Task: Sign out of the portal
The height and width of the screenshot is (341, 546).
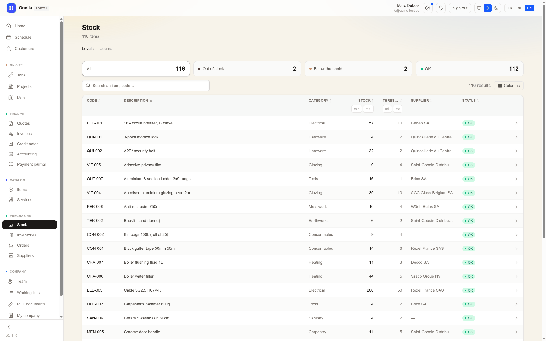Action: tap(460, 8)
